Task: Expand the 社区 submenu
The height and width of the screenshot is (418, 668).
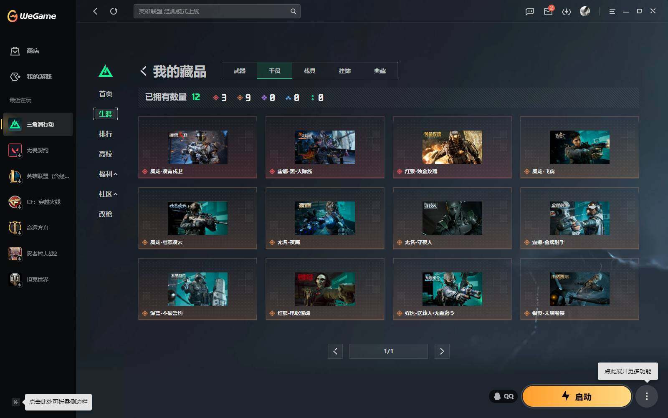Action: tap(108, 194)
